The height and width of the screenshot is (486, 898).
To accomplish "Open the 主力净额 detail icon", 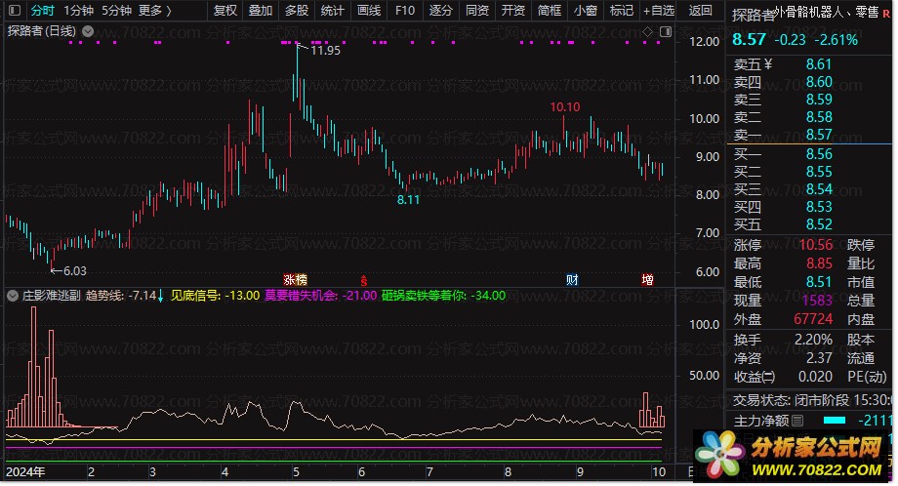I will click(797, 421).
